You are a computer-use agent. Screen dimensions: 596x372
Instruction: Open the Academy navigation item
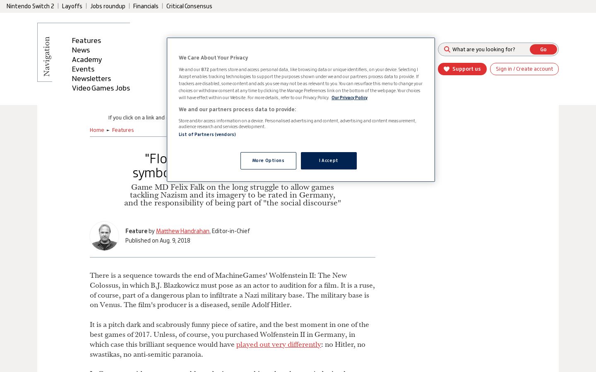coord(87,60)
